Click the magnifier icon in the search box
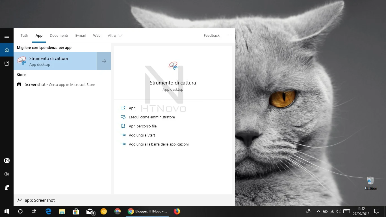 coord(19,200)
